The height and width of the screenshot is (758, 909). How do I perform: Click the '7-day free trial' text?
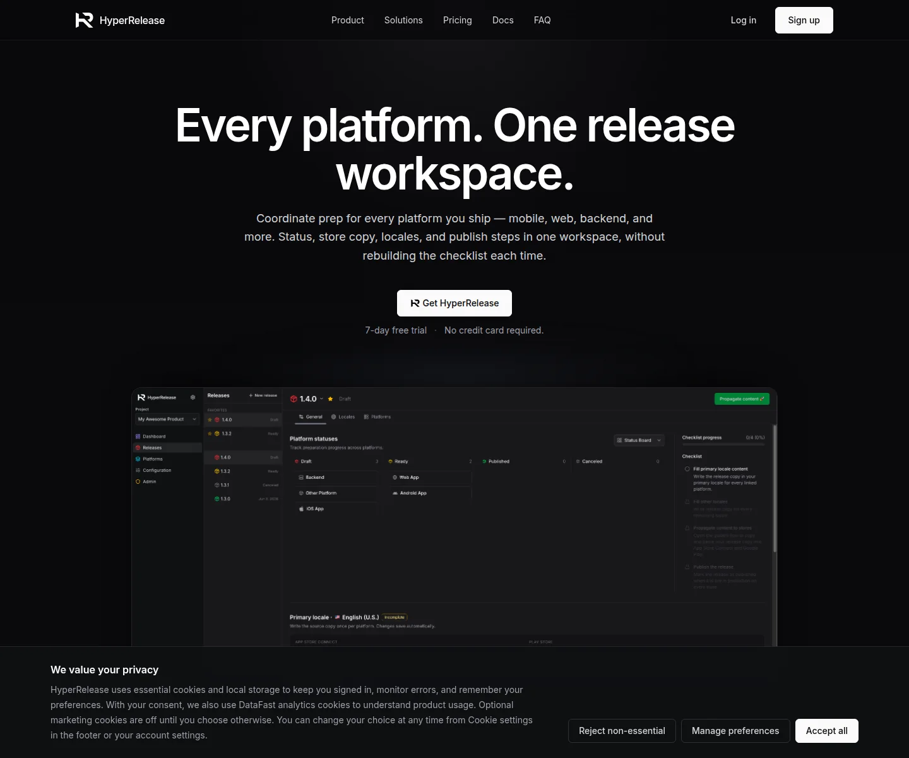(x=396, y=330)
